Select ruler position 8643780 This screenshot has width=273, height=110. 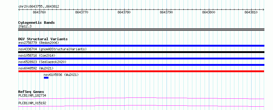coord(124,12)
